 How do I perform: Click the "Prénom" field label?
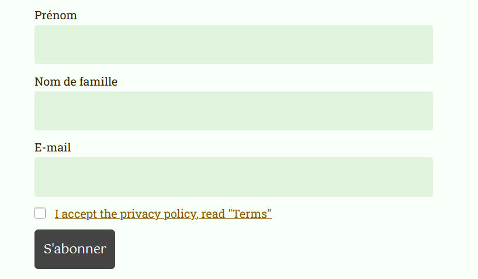56,15
